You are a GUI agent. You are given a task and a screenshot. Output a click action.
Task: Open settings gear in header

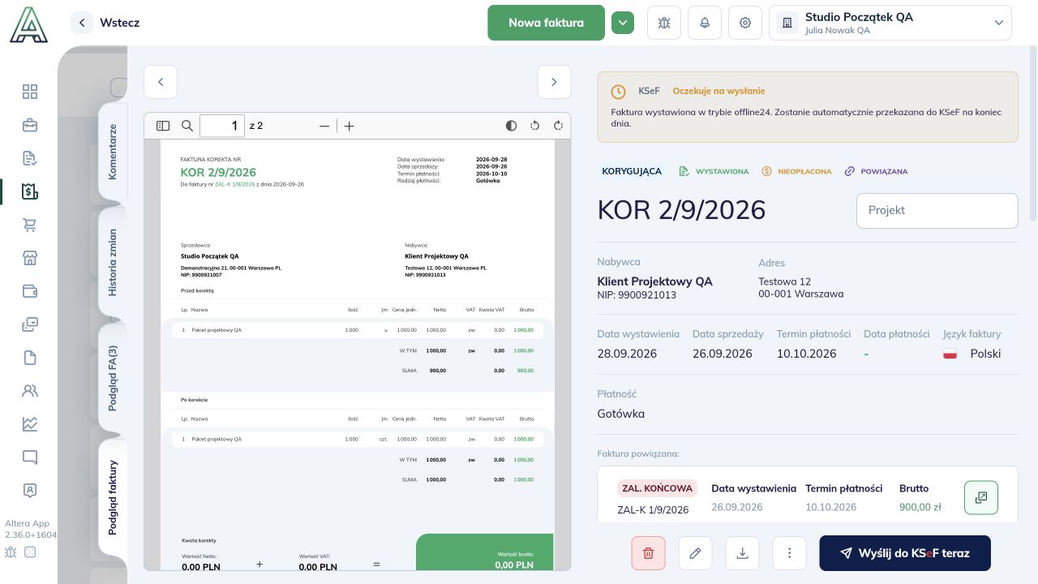[x=745, y=23]
